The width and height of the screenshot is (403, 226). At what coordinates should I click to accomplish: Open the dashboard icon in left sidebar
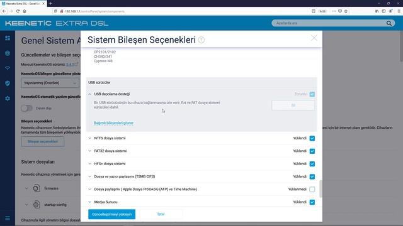point(8,38)
